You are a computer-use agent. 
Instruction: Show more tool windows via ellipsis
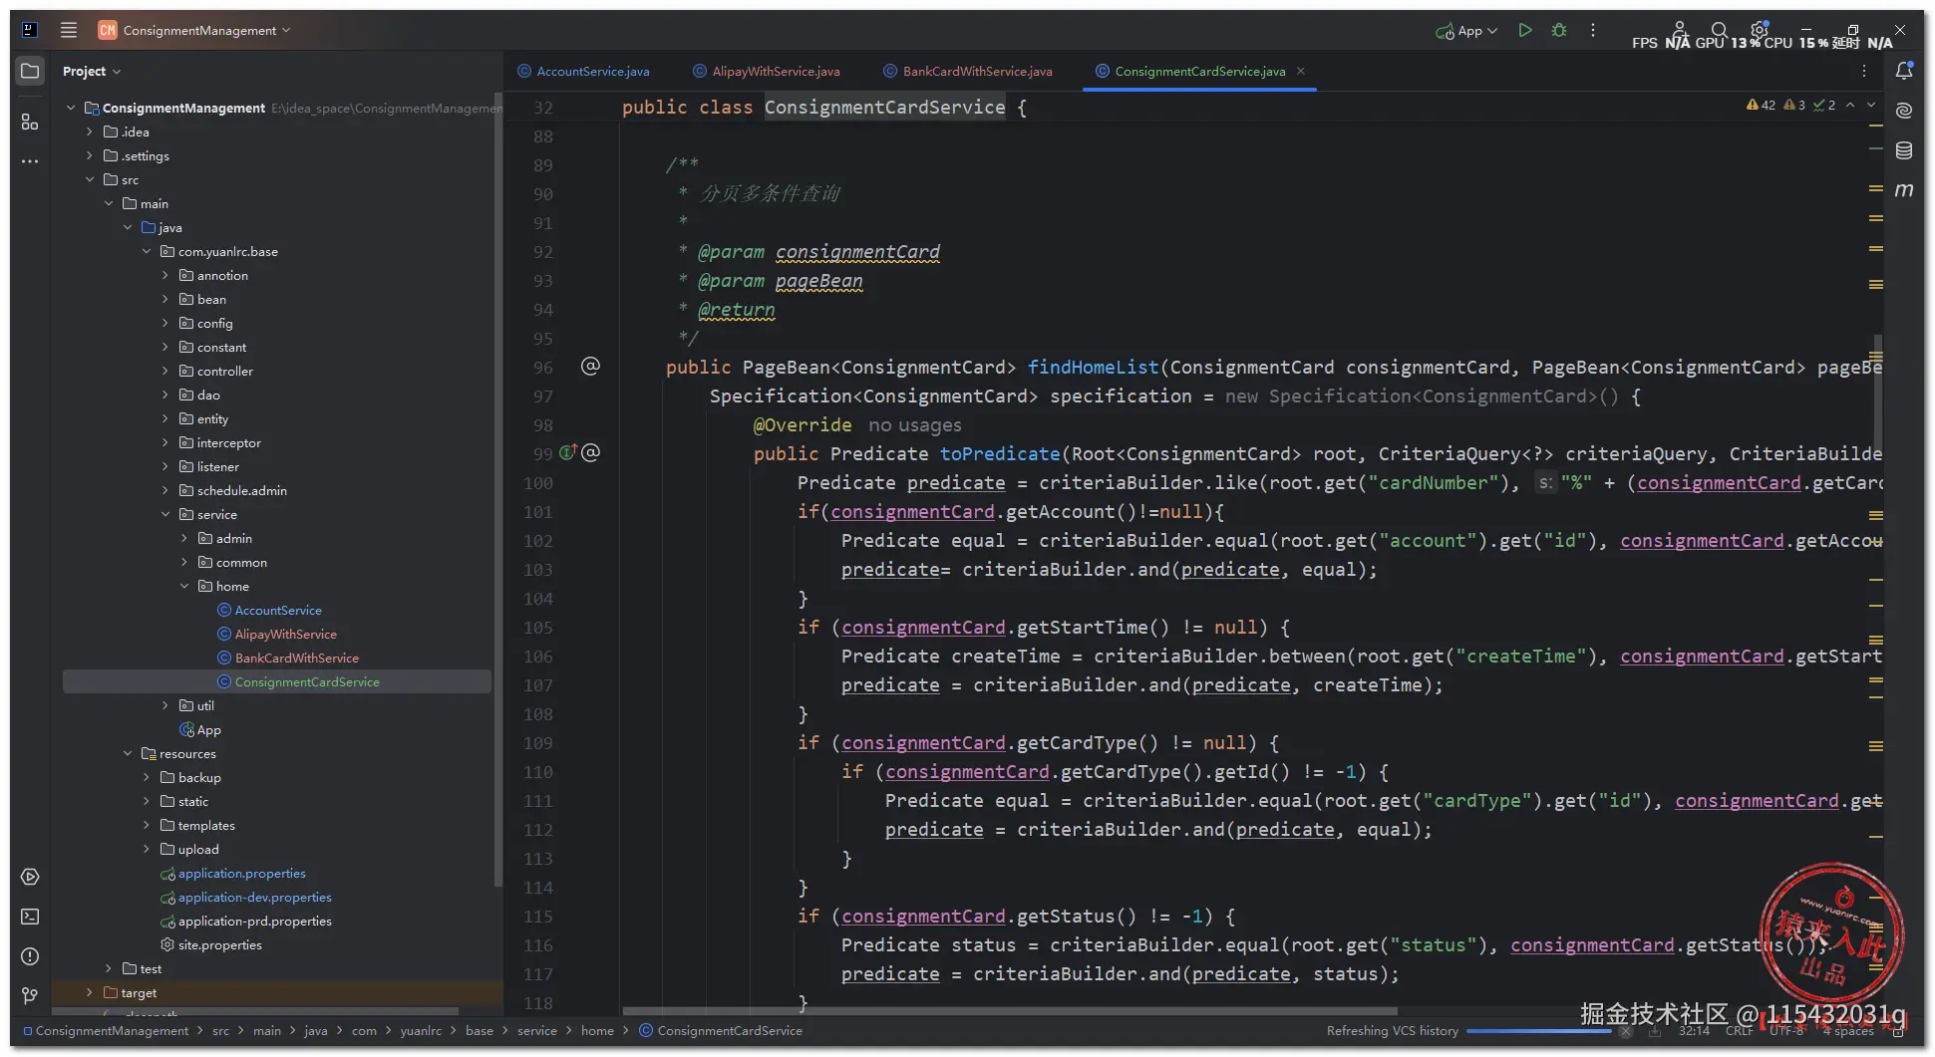(30, 160)
